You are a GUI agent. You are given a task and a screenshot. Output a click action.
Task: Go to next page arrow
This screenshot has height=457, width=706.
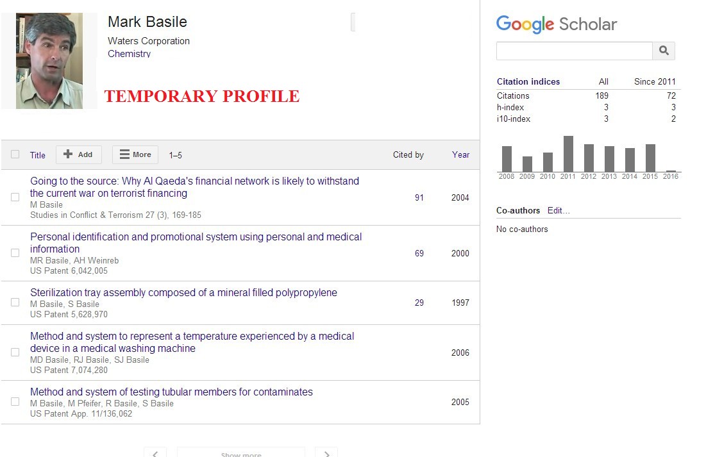click(326, 453)
